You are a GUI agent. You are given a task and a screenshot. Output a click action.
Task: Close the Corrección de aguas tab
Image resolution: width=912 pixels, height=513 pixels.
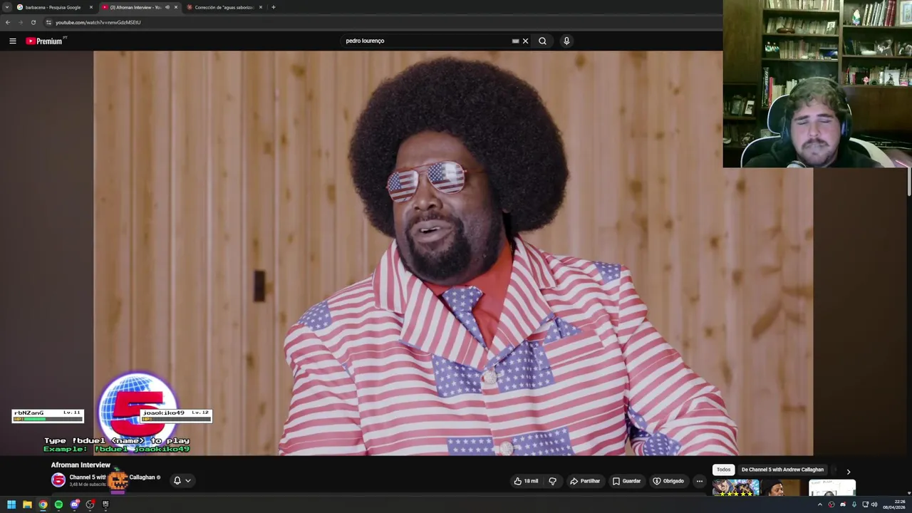[261, 7]
